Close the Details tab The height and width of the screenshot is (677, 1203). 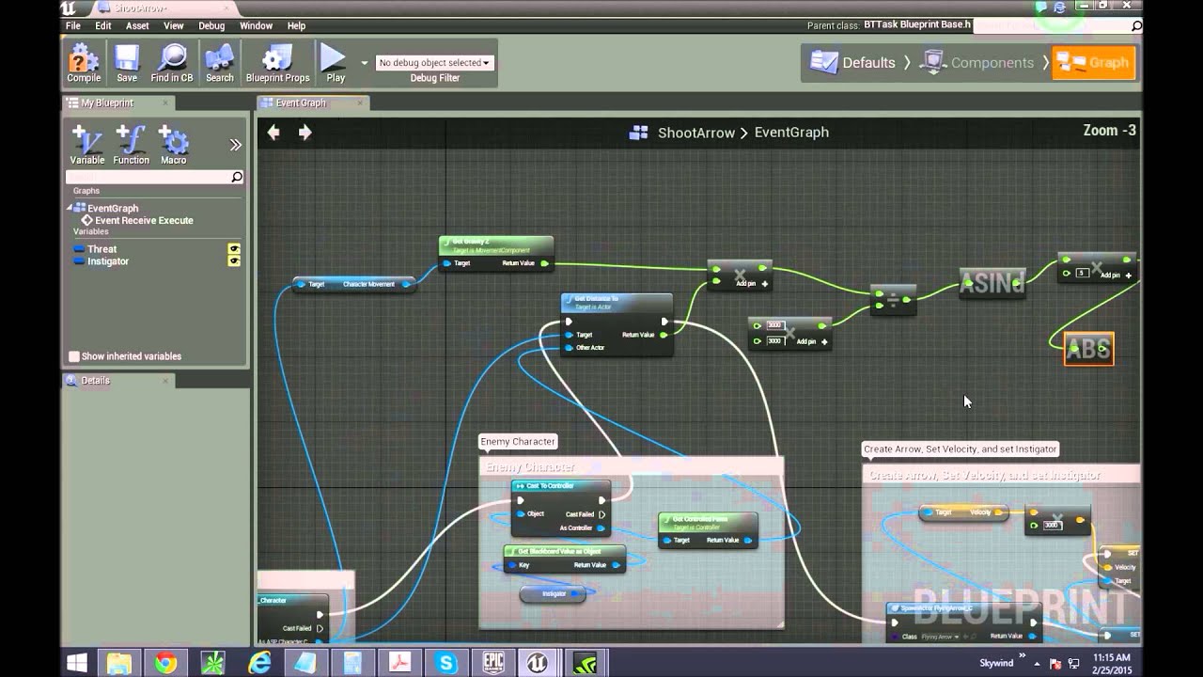click(165, 381)
